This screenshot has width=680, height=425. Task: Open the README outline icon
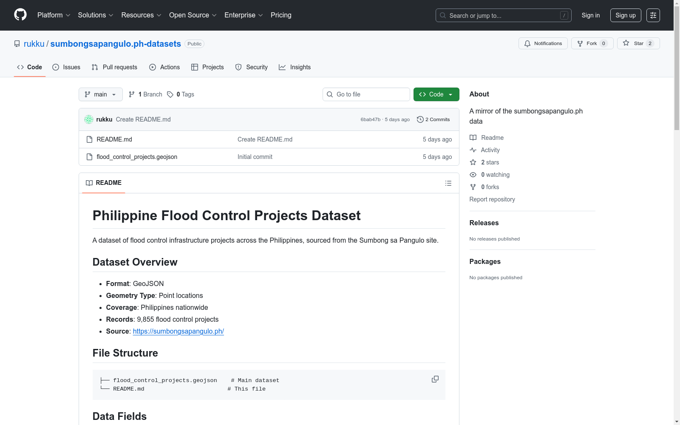coord(448,183)
